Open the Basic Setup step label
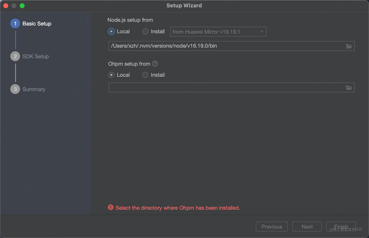 coord(37,24)
